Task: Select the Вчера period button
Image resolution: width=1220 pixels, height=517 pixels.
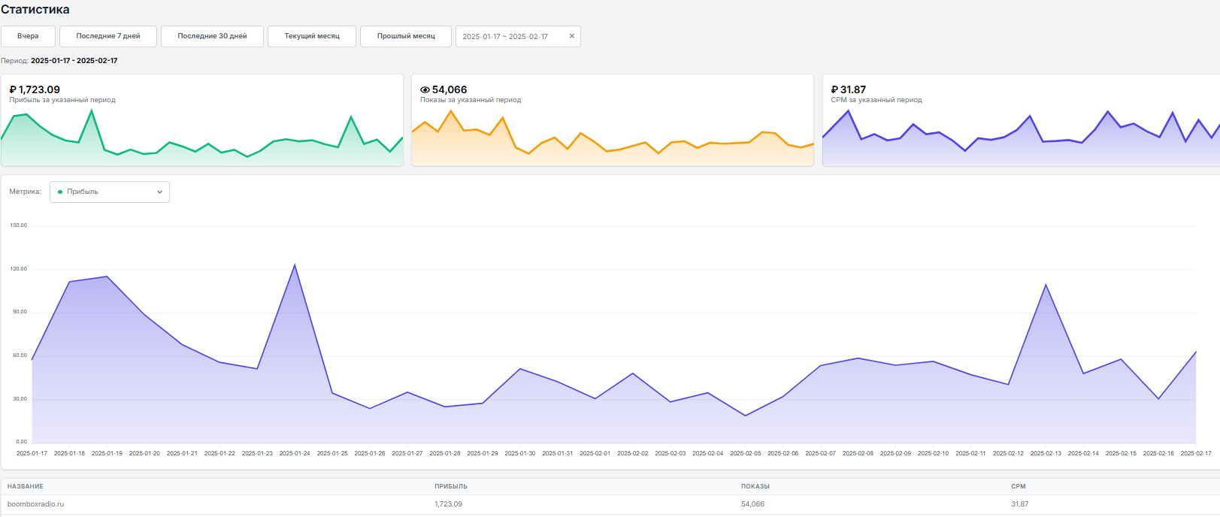Action: (x=28, y=36)
